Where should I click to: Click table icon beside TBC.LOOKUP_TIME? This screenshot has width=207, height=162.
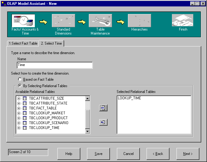(x=25, y=128)
